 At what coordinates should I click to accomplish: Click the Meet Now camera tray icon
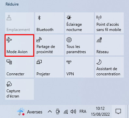(x=58, y=111)
